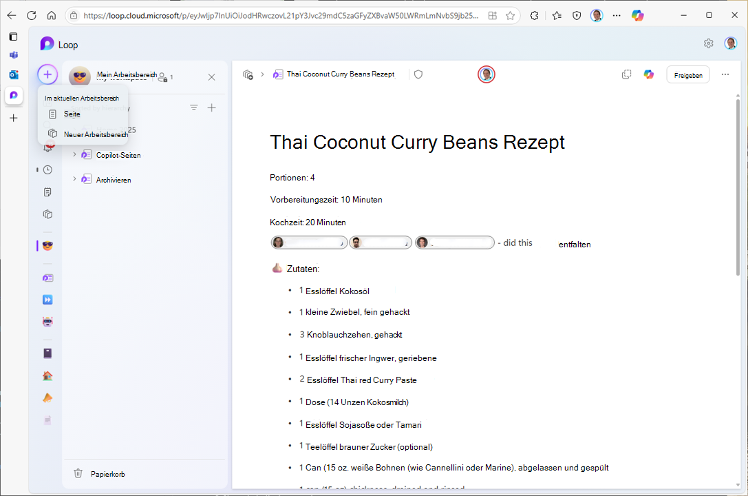Image resolution: width=748 pixels, height=496 pixels.
Task: Open browser extensions icon
Action: click(x=534, y=15)
